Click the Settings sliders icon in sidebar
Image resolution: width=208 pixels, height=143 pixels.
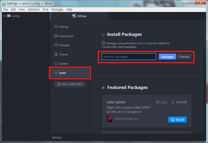pyautogui.click(x=56, y=27)
